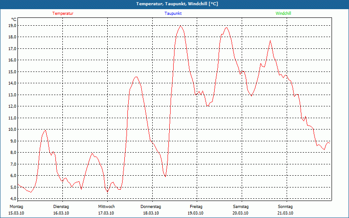Click the 14,0 axis value
Screen dimensions: 349x218
pos(13,83)
